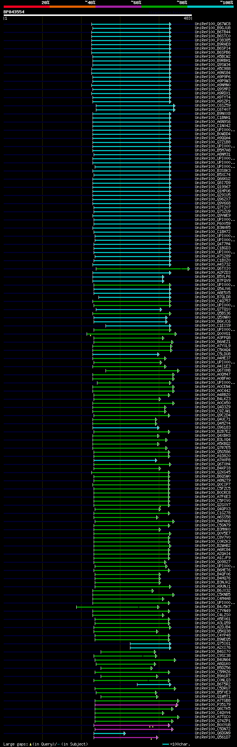Viewport: 237px width, 747px height.
Task: Select the UniRef100_C1EIS9 label
Action: [x=213, y=325]
